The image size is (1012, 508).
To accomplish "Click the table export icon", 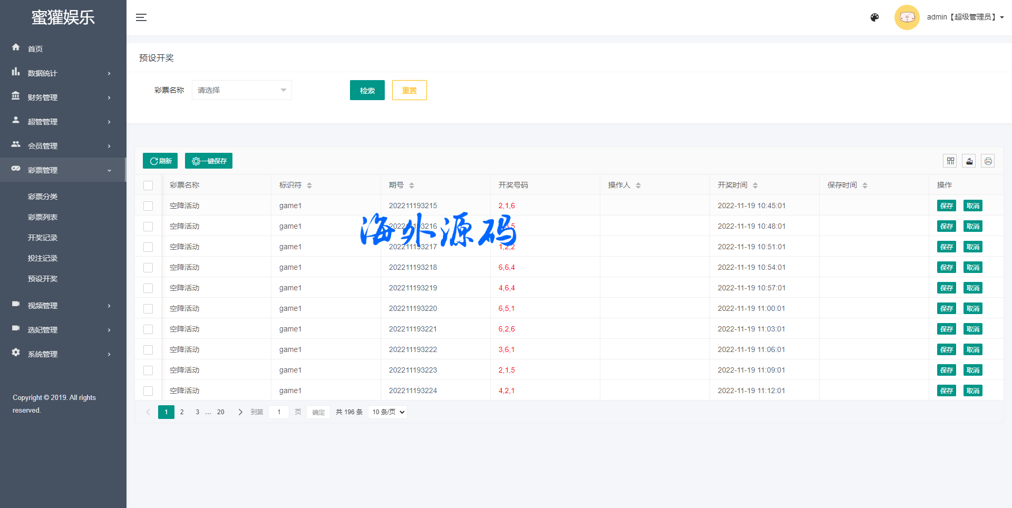I will (x=969, y=161).
